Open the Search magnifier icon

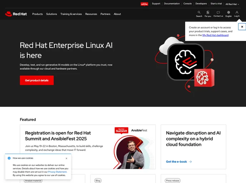[199, 13]
